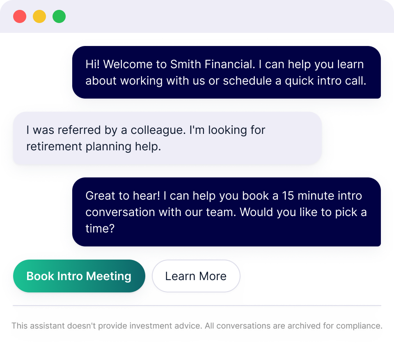Screen dimensions: 394x345
Task: Click the yellow minimize window dot
Action: click(39, 16)
